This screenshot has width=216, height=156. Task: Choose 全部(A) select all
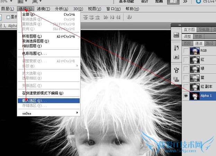[x=49, y=14]
